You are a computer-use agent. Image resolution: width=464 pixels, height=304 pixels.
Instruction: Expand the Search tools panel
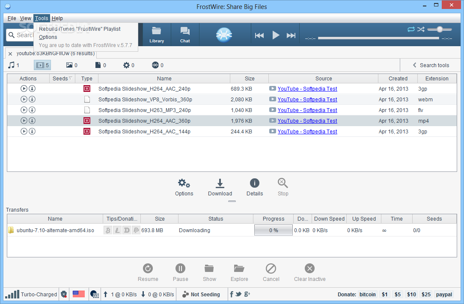431,65
